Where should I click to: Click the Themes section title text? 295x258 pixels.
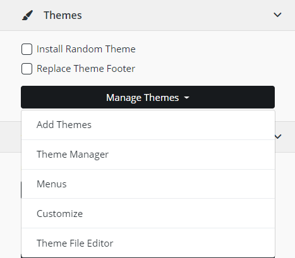(x=63, y=15)
